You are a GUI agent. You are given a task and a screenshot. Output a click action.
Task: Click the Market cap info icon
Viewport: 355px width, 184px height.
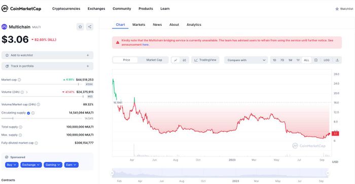[x=19, y=80]
